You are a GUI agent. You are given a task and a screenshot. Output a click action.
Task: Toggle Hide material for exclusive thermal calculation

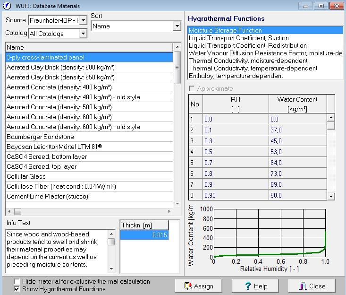click(17, 281)
